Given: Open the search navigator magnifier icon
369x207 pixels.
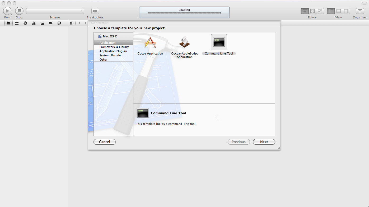Looking at the screenshot, I should coord(25,23).
